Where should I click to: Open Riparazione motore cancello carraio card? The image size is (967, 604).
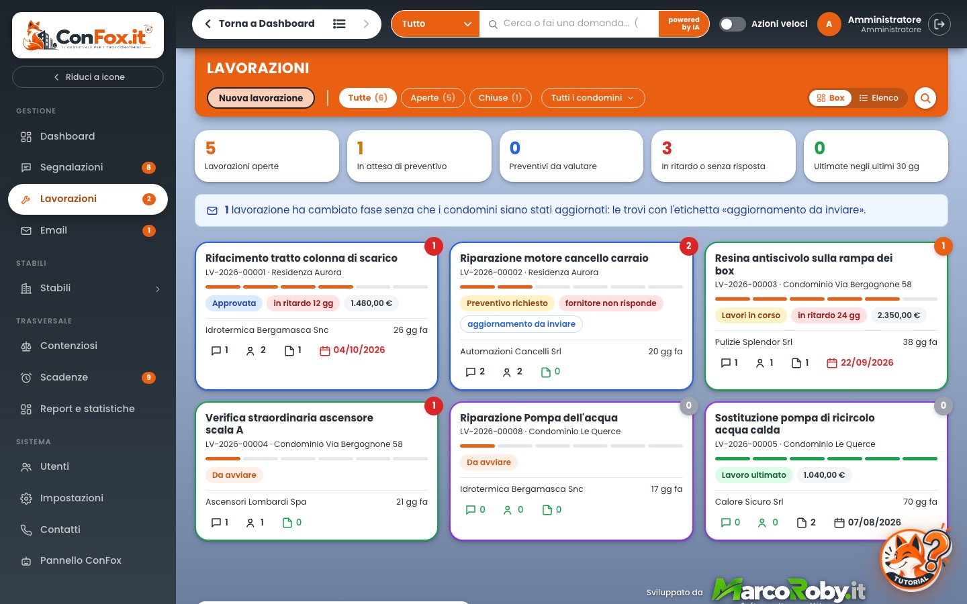click(571, 316)
